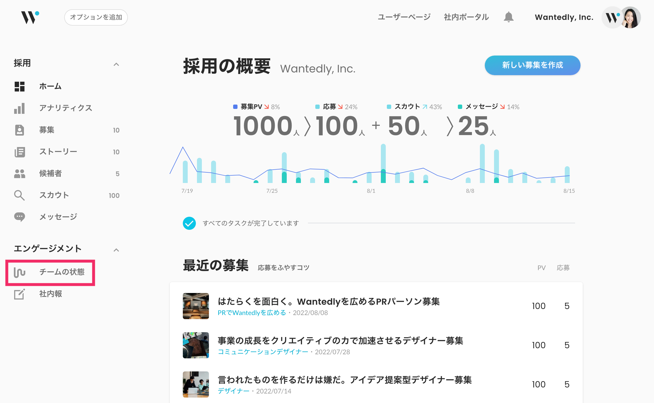The width and height of the screenshot is (654, 403).
Task: Click the blue task-complete checkmark icon
Action: [189, 223]
